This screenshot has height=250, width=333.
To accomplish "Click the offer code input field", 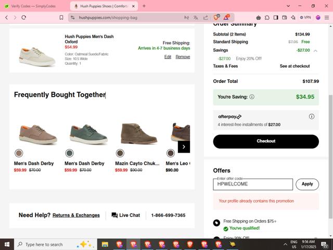I will (253, 184).
